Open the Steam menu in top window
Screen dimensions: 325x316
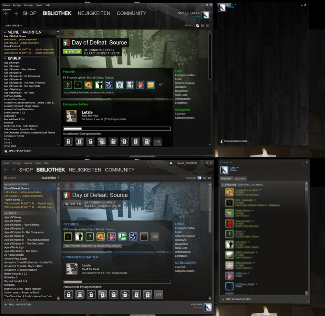click(6, 5)
